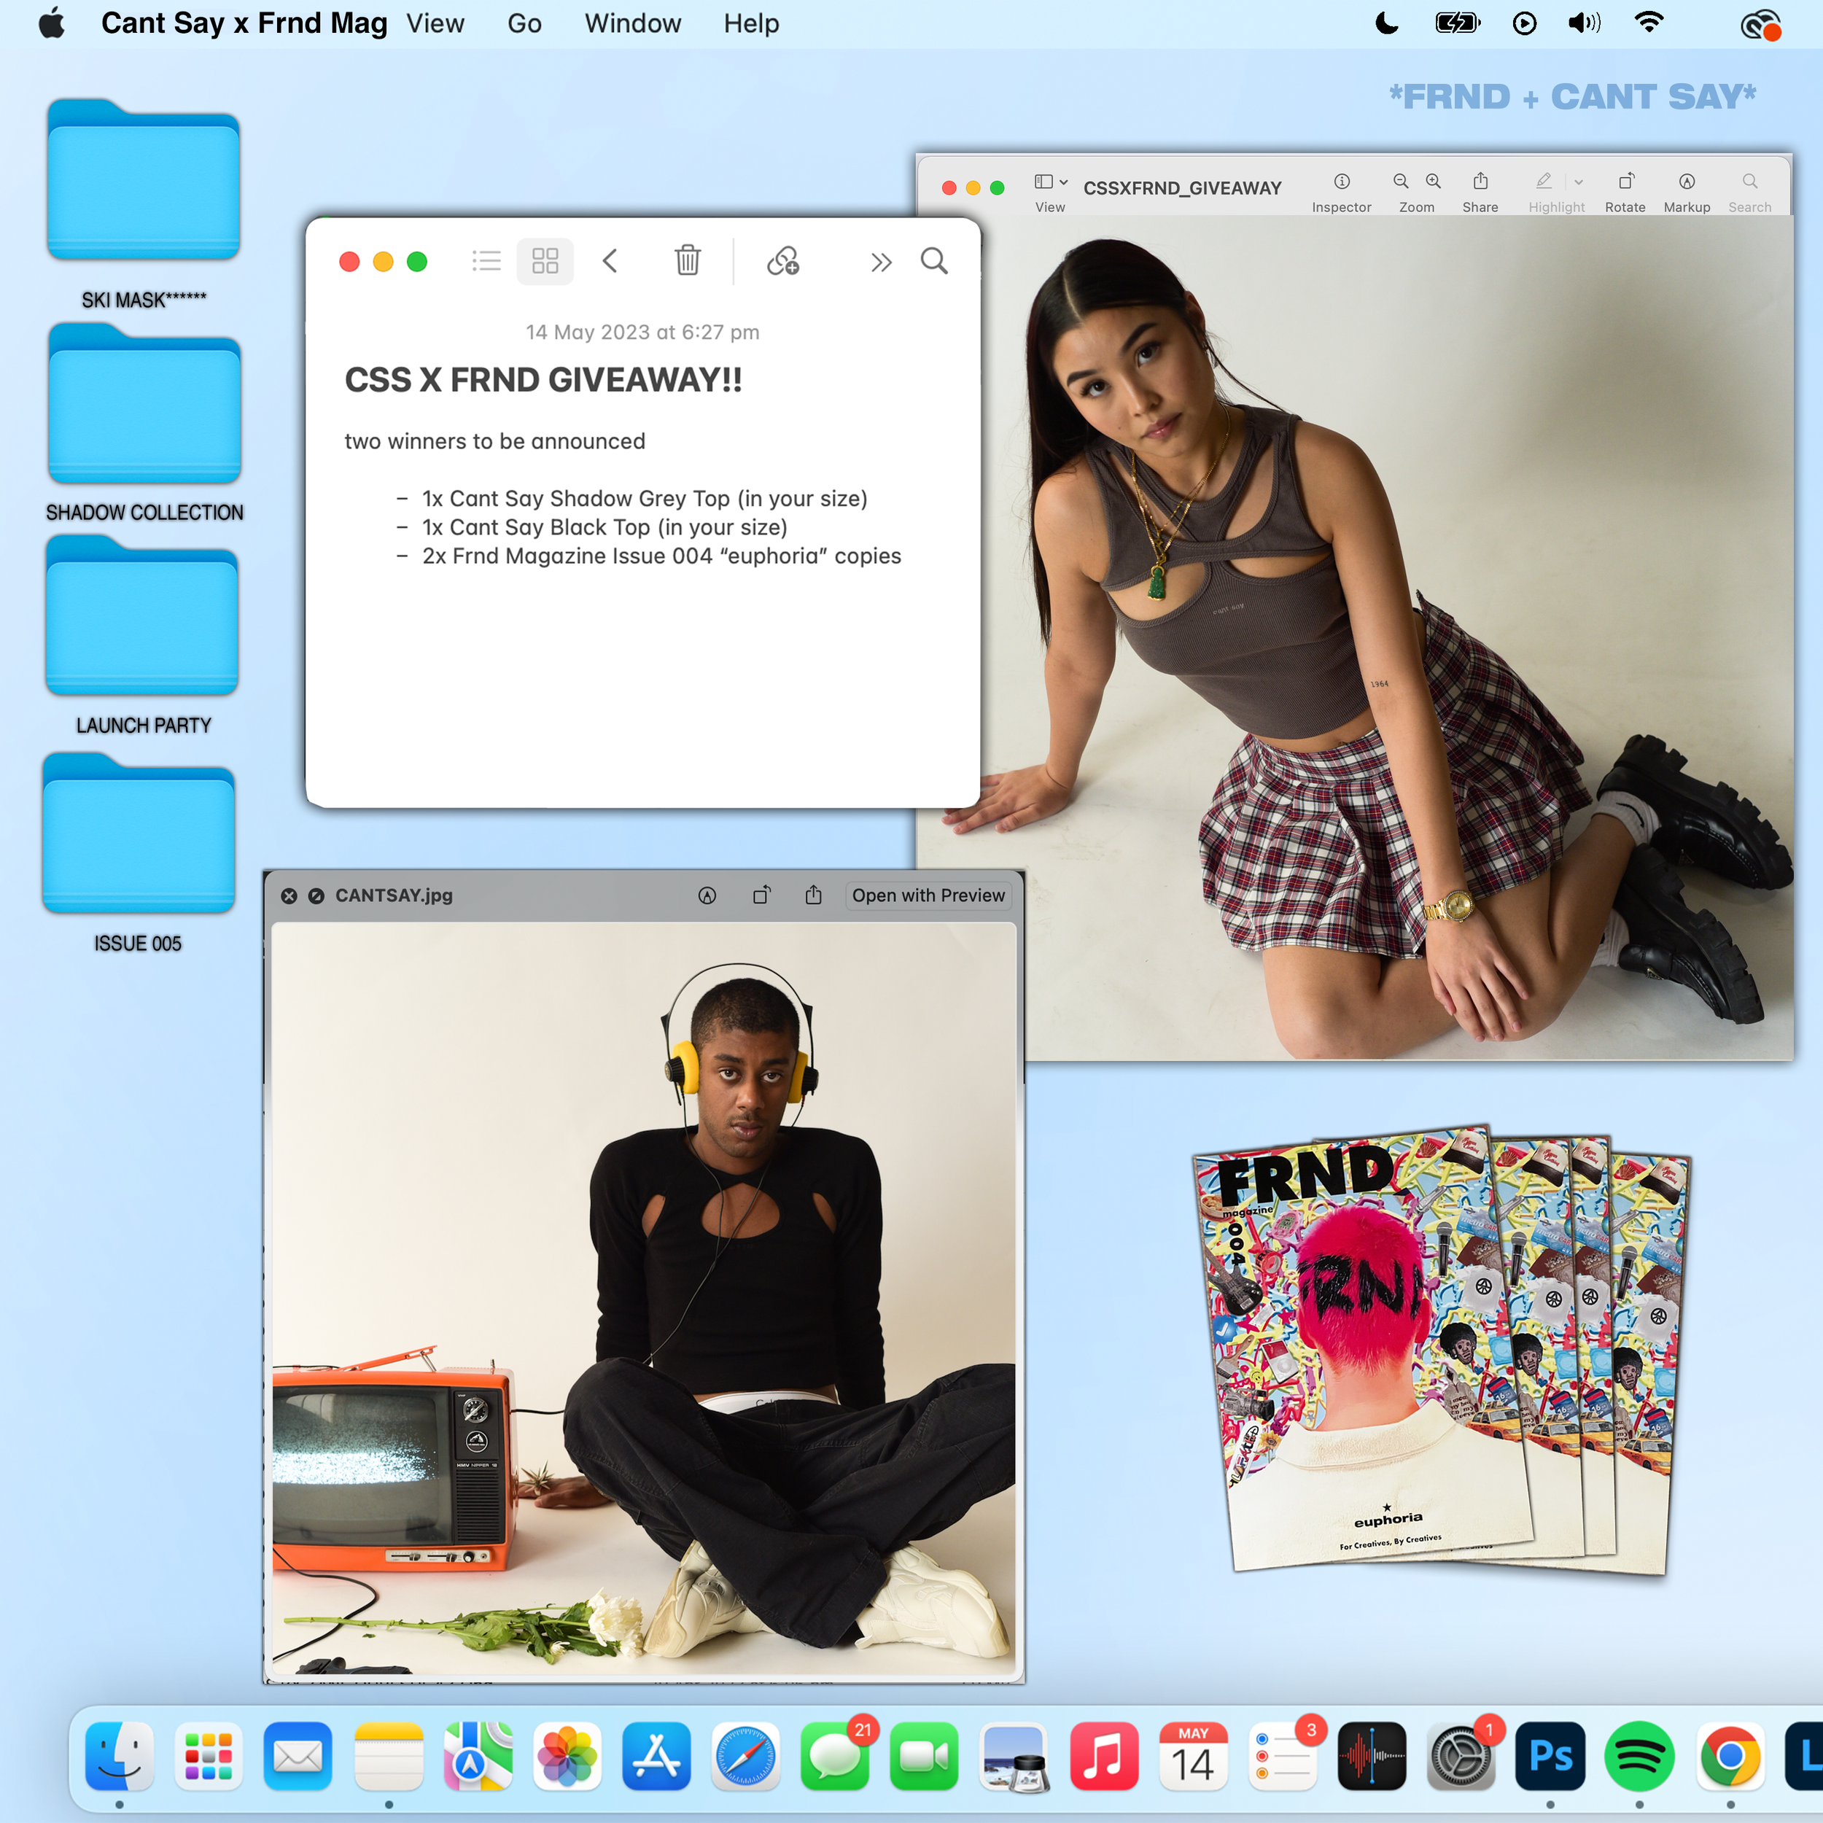
Task: Expand the Notes toolbar overflow chevrons
Action: [880, 261]
